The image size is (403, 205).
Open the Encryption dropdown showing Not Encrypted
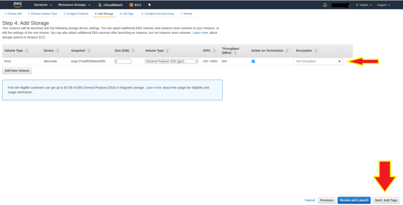(318, 61)
